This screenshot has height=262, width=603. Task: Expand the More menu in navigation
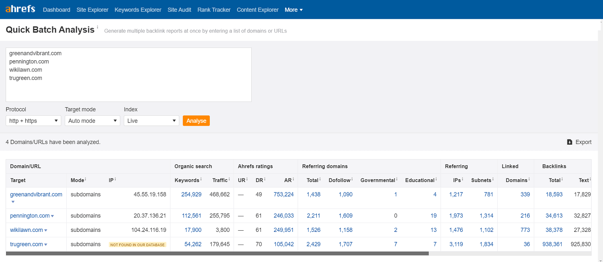pyautogui.click(x=294, y=10)
